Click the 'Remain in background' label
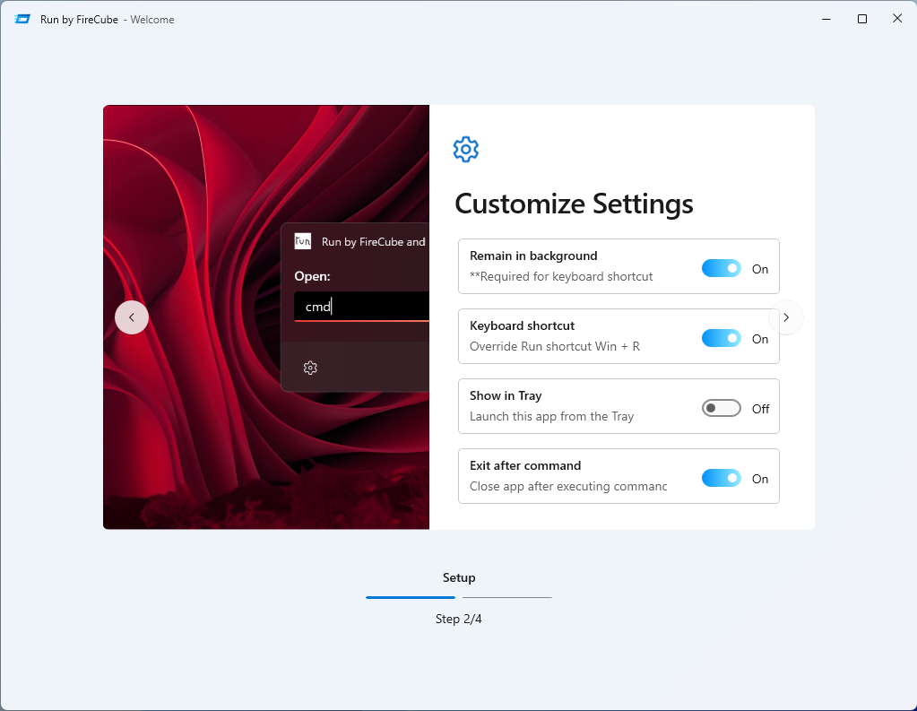 click(x=533, y=256)
